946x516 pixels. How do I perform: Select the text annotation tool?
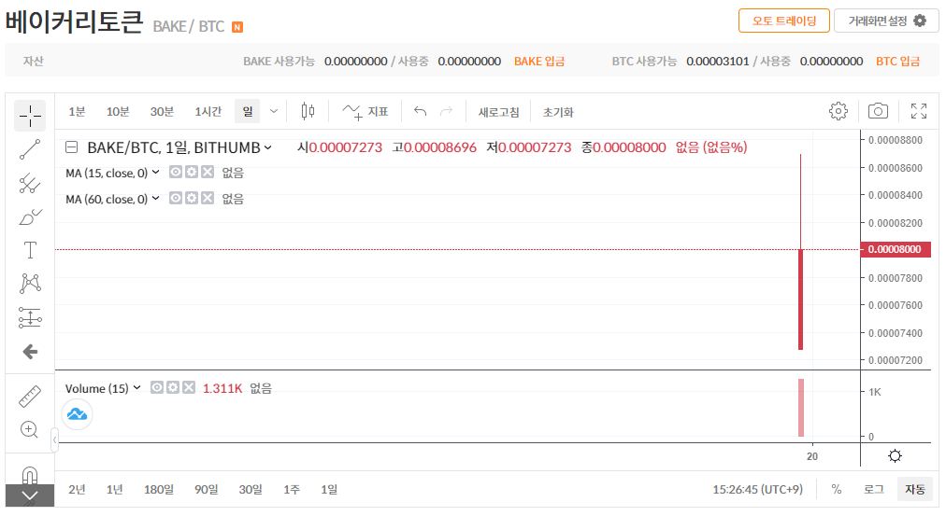[x=30, y=250]
